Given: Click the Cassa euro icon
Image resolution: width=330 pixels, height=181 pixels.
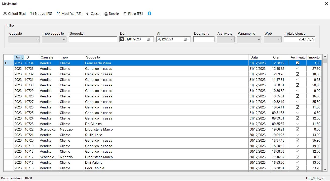Looking at the screenshot, I should tap(87, 13).
